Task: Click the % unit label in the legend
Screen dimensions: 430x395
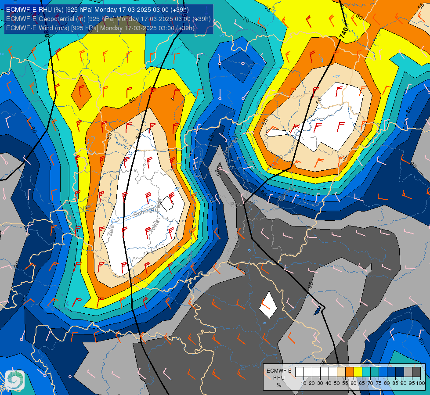Action: 279,385
